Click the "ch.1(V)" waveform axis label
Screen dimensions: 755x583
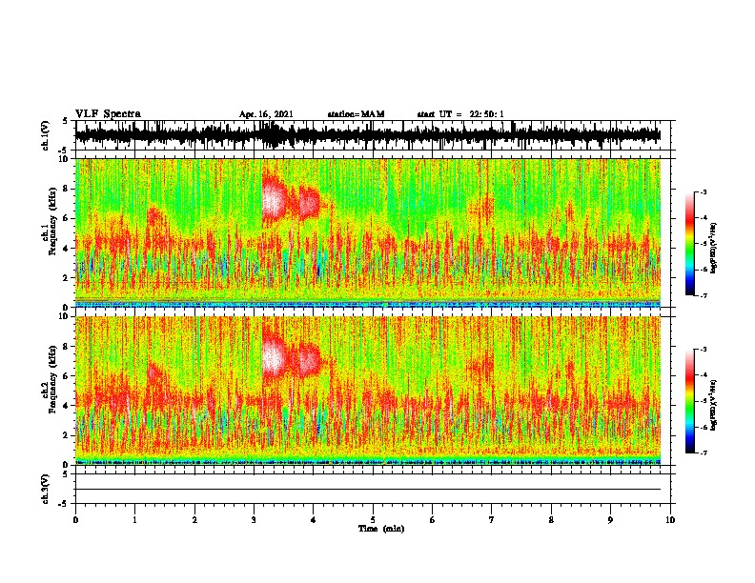coord(46,135)
